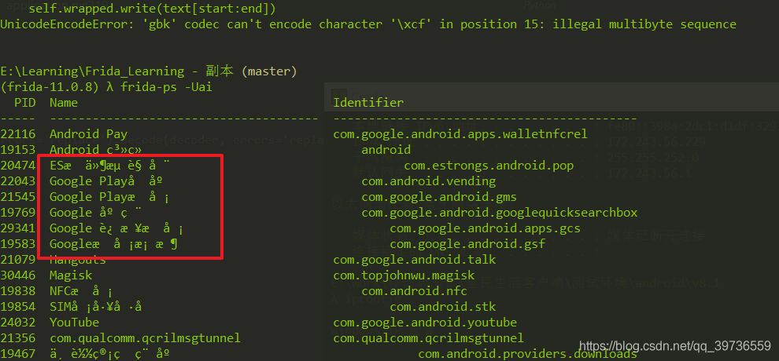Image resolution: width=779 pixels, height=361 pixels.
Task: Click the UnicodeEncodeError message line
Action: pos(368,24)
